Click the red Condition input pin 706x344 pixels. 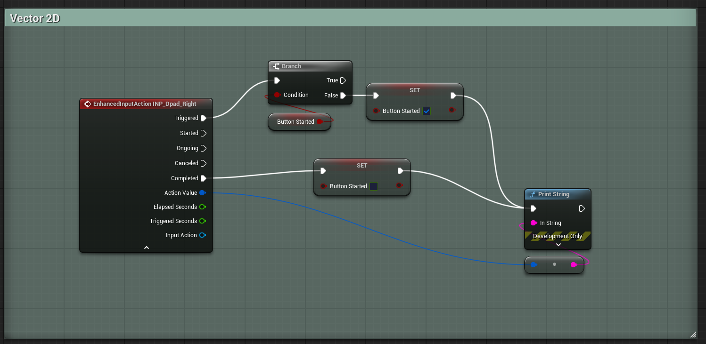point(277,95)
